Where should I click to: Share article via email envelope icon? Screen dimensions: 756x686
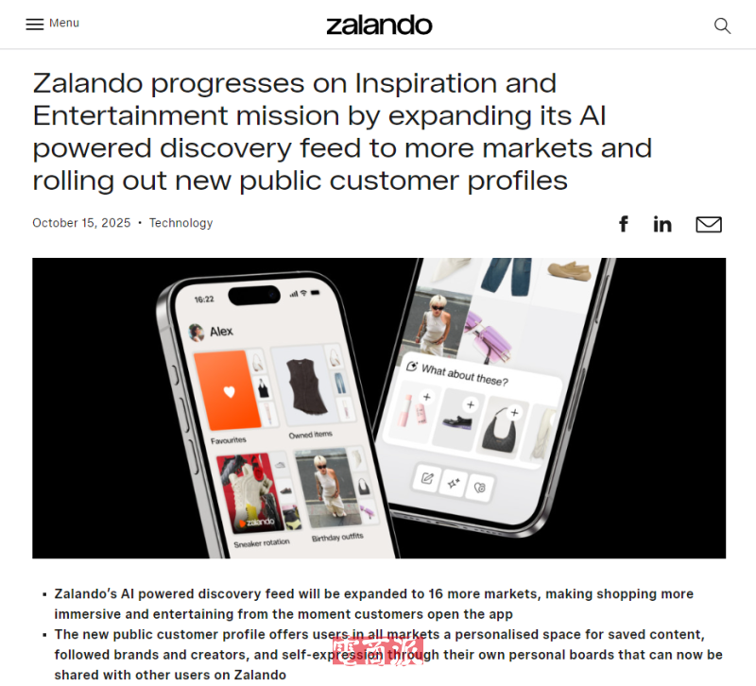(x=708, y=225)
